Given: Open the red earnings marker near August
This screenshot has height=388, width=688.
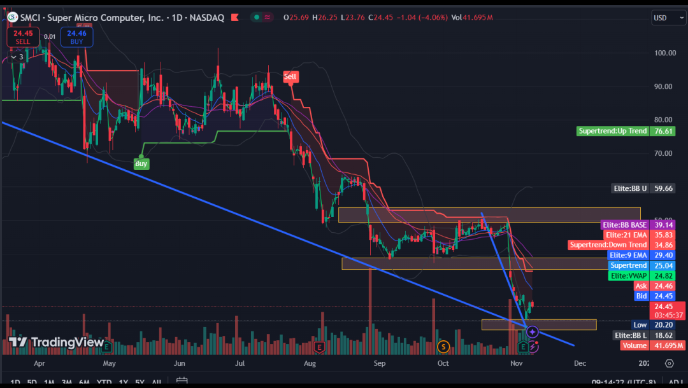Looking at the screenshot, I should [x=319, y=347].
